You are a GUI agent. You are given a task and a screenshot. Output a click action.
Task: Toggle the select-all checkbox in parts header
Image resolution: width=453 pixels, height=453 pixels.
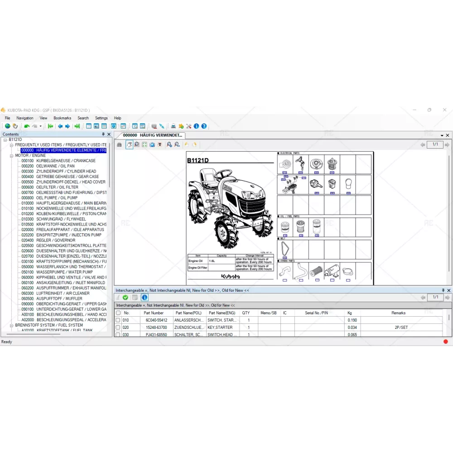(118, 313)
